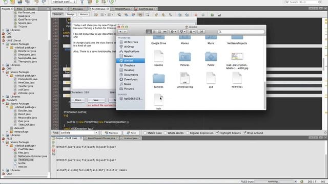This screenshot has height=184, width=328.
Task: Select the NEW File1 document
Action: [237, 78]
